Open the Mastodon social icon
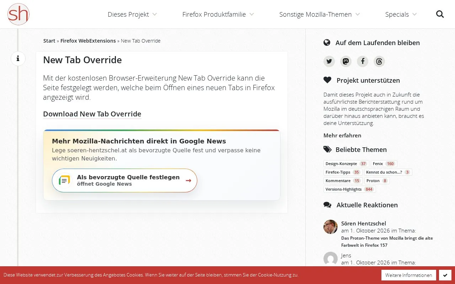This screenshot has height=284, width=455. coord(346,61)
